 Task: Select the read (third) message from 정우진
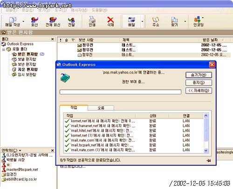(x=144, y=55)
